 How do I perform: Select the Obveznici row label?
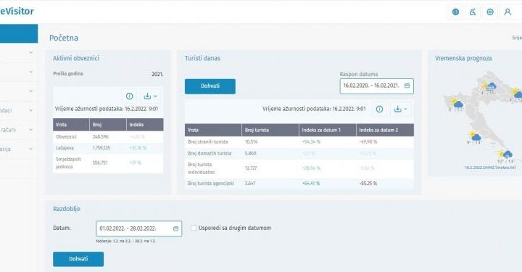[x=66, y=137]
